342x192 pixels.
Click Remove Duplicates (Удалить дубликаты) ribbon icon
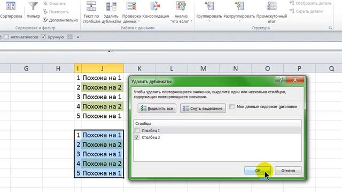point(111,12)
